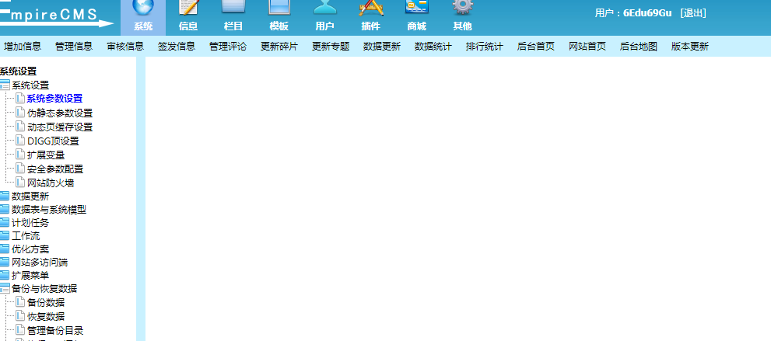This screenshot has width=771, height=341.
Task: Open the 信息 notepad icon section
Action: coord(188,17)
